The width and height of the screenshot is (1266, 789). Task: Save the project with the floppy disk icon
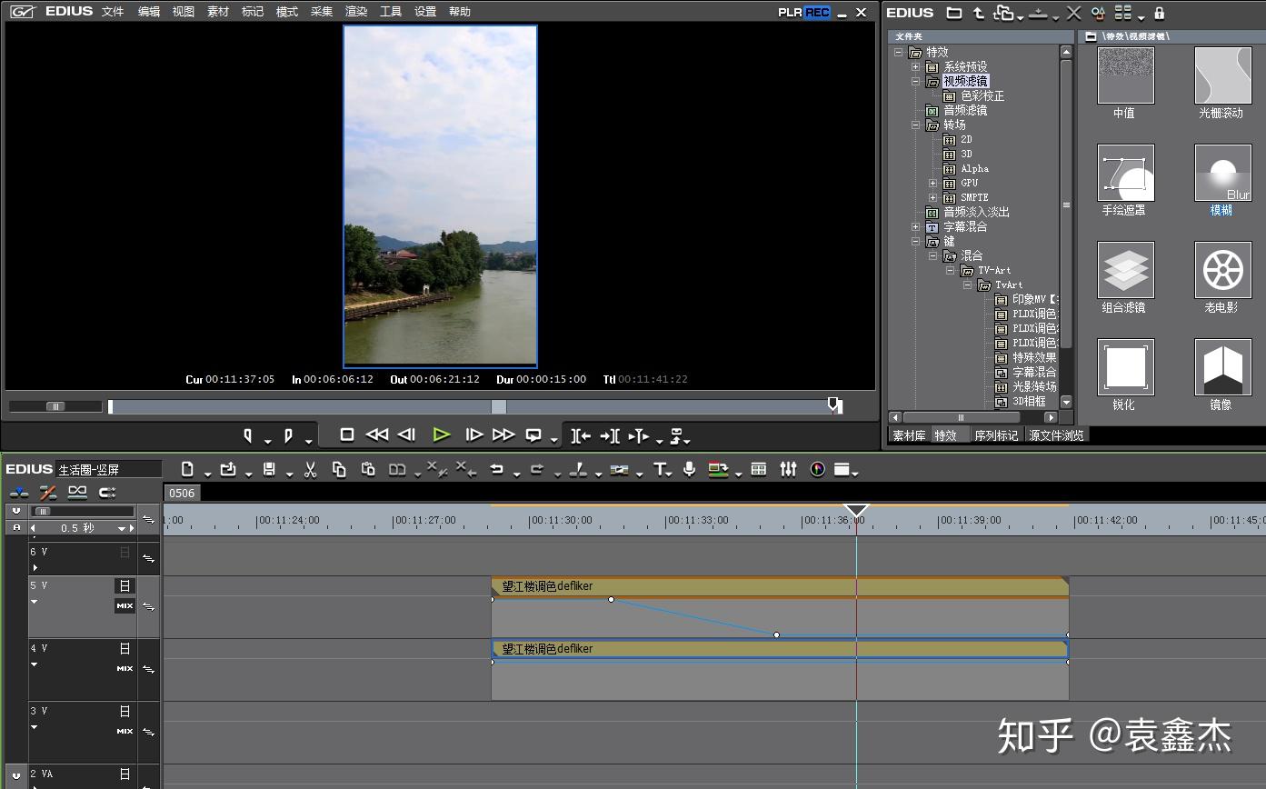click(269, 469)
